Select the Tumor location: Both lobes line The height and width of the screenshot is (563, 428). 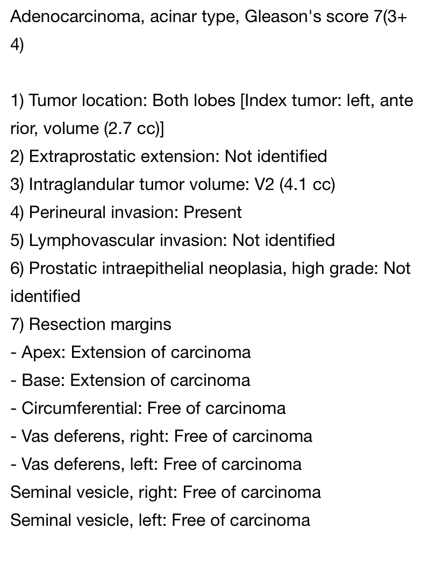tap(212, 101)
